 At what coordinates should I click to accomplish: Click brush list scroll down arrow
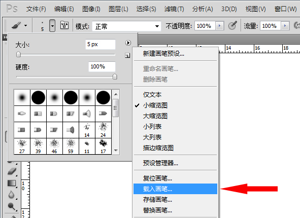(x=116, y=151)
